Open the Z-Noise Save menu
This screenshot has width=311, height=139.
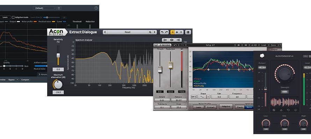tap(273, 45)
